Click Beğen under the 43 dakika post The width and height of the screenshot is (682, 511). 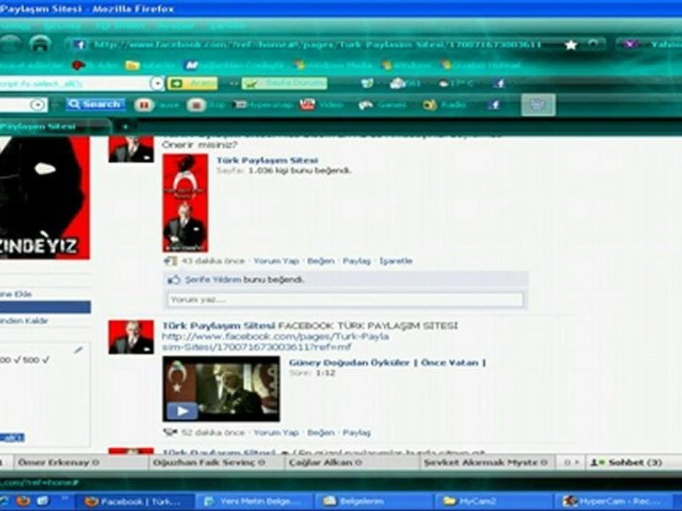(x=320, y=261)
